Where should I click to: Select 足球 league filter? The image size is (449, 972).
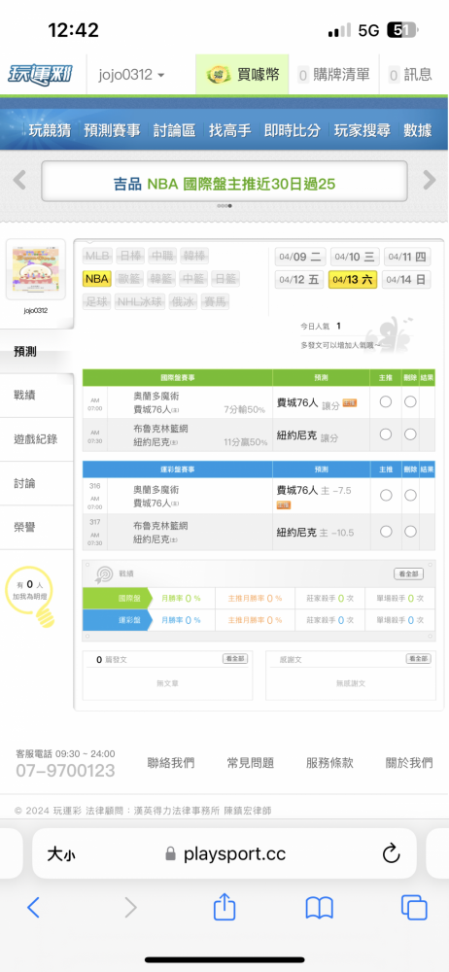tap(97, 302)
